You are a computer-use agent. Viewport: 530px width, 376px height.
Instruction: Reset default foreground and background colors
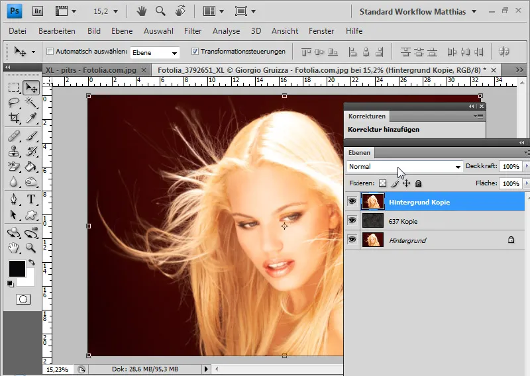(x=10, y=284)
